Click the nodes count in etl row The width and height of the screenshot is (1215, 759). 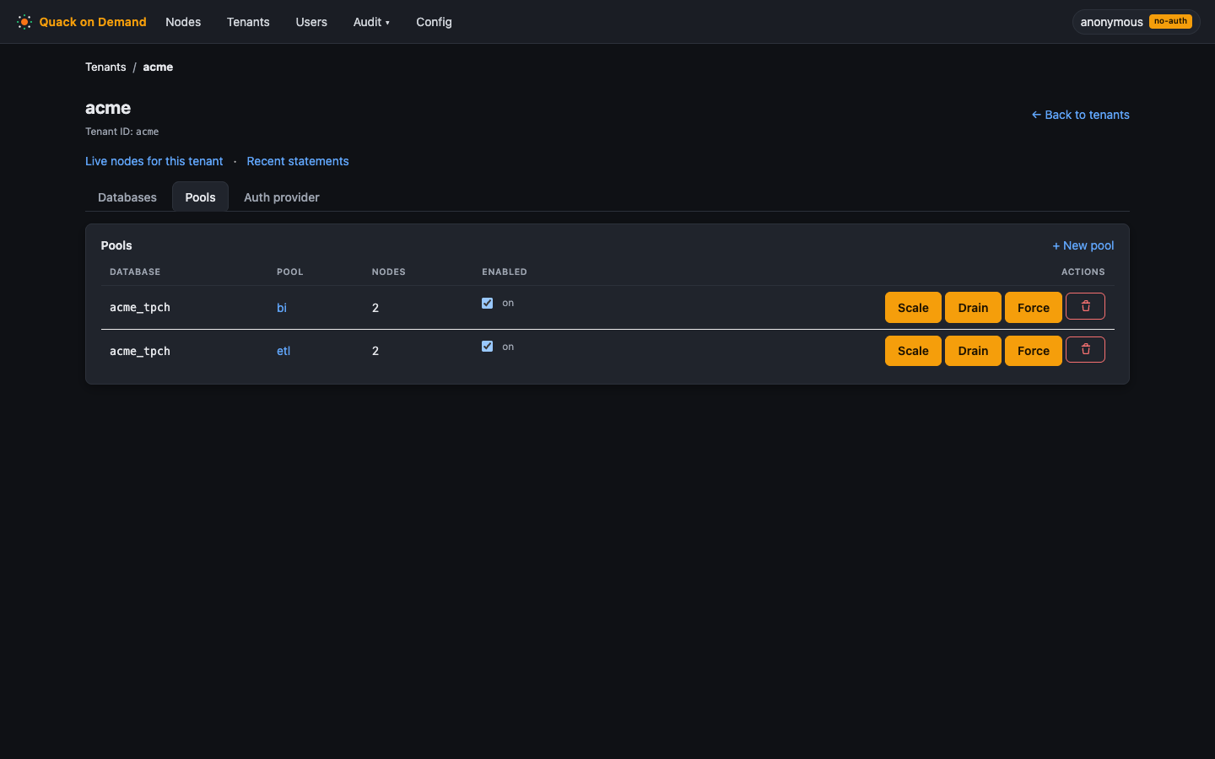pyautogui.click(x=375, y=351)
